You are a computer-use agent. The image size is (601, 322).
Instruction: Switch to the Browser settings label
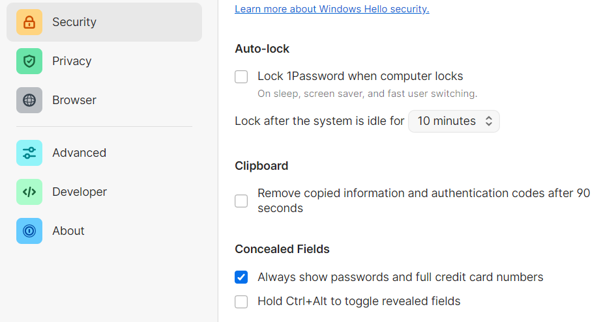tap(74, 100)
